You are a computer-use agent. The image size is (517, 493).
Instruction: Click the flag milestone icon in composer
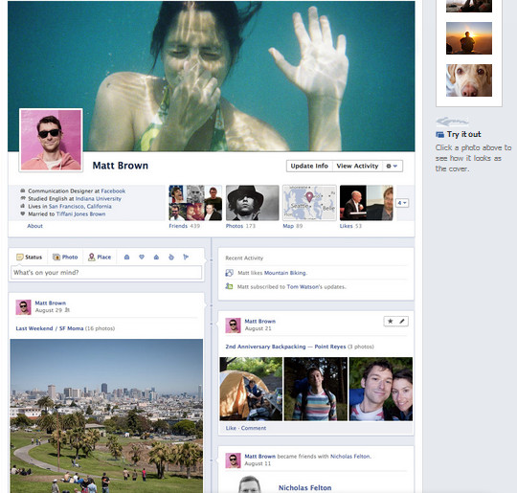tap(186, 257)
